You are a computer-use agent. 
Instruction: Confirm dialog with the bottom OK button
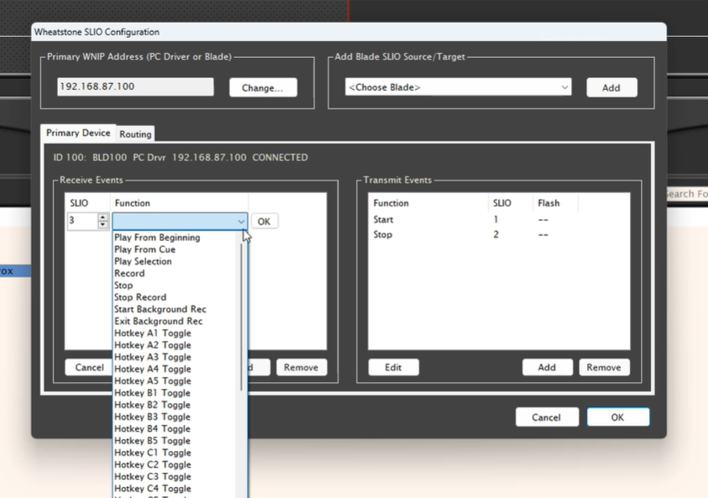pyautogui.click(x=618, y=417)
